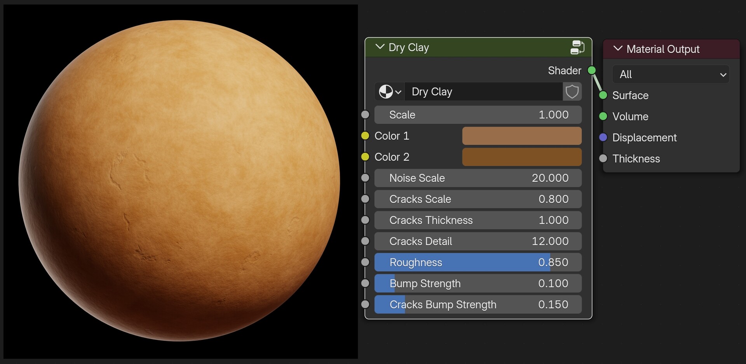Click the Dry Clay group name field

click(484, 92)
